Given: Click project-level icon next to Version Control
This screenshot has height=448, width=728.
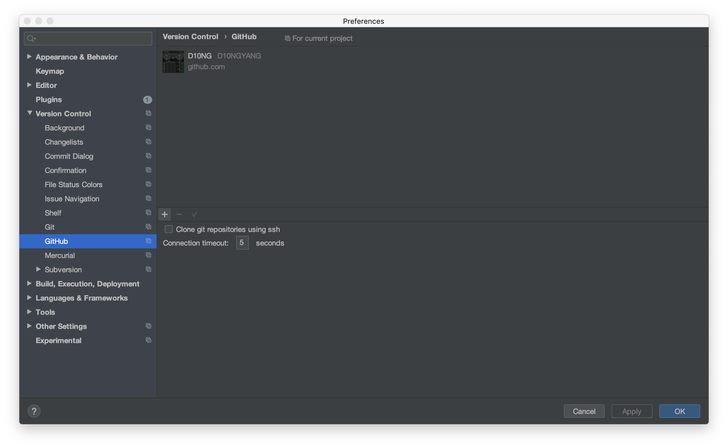Looking at the screenshot, I should tap(148, 113).
